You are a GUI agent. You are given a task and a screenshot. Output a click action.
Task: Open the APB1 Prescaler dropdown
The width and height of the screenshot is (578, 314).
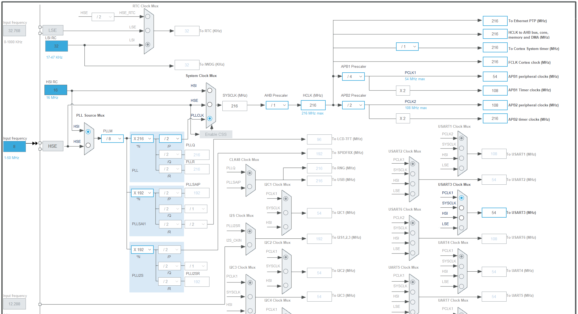pos(353,76)
